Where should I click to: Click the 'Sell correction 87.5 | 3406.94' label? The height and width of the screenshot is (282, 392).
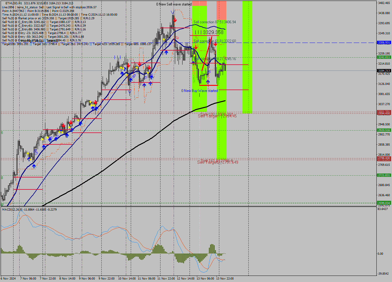point(215,22)
